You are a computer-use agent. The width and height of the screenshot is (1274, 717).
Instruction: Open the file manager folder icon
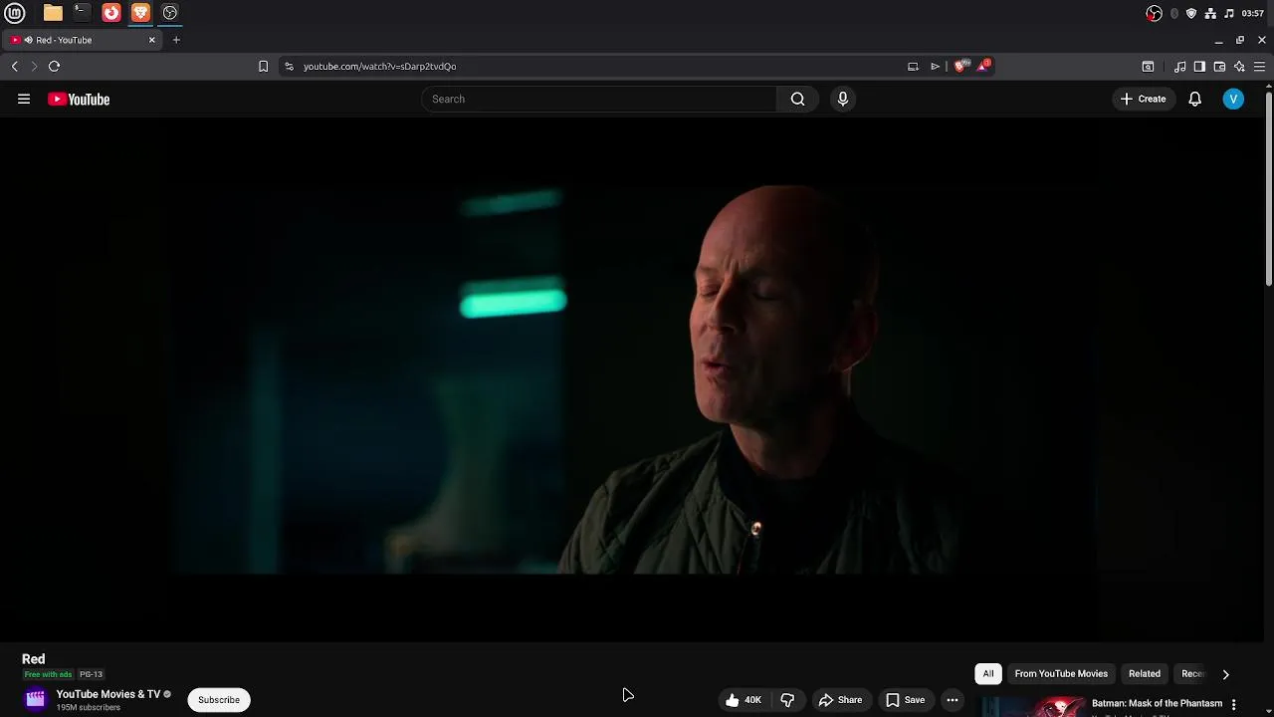(x=53, y=13)
